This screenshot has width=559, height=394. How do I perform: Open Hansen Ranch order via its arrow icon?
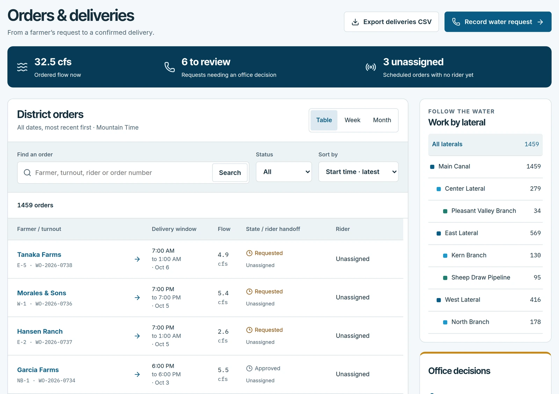pyautogui.click(x=137, y=336)
